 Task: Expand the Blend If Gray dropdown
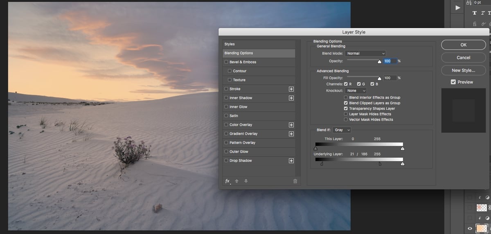[x=342, y=130]
